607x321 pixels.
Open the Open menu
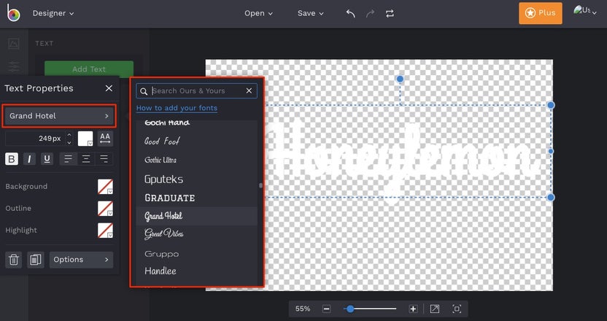click(258, 13)
